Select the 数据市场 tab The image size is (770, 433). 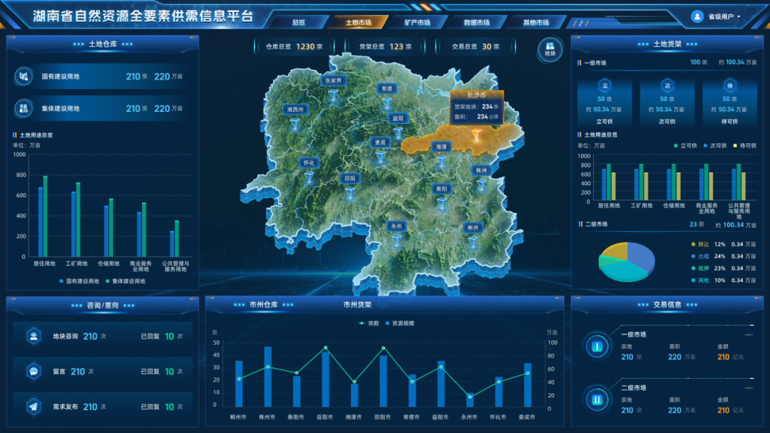point(476,22)
